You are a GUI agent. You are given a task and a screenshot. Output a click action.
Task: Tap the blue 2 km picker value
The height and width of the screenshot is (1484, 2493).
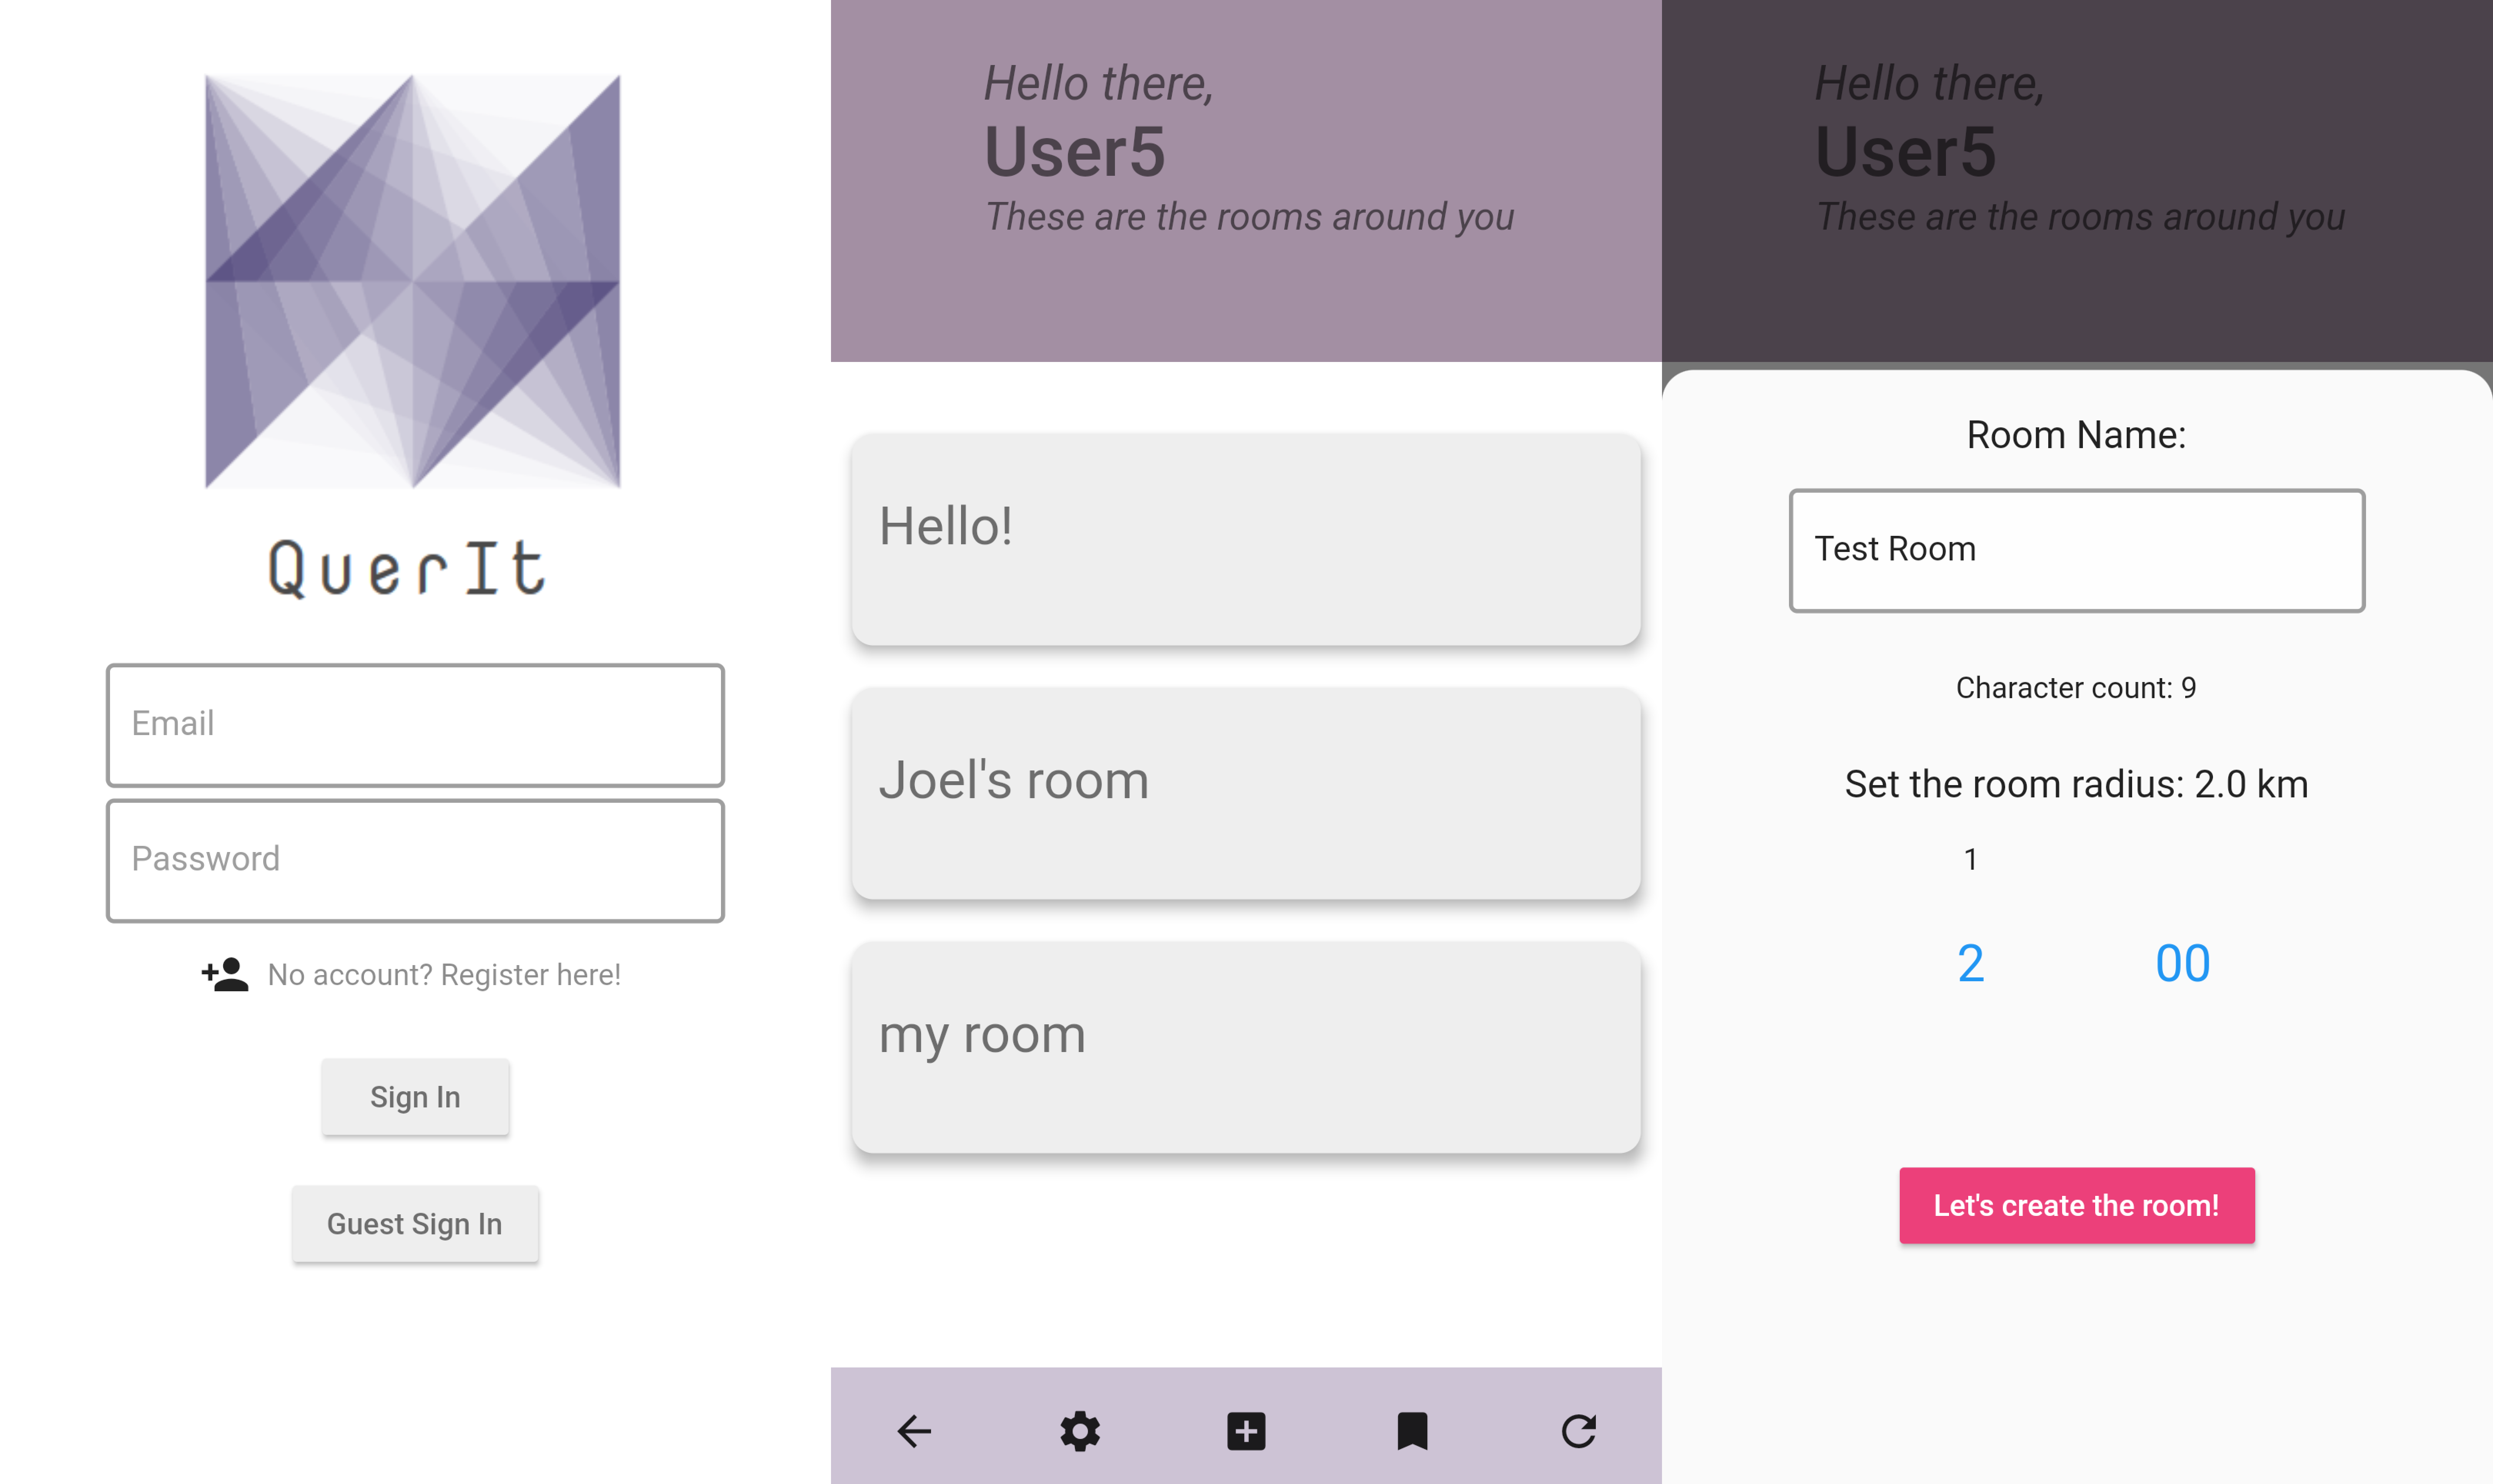1970,963
